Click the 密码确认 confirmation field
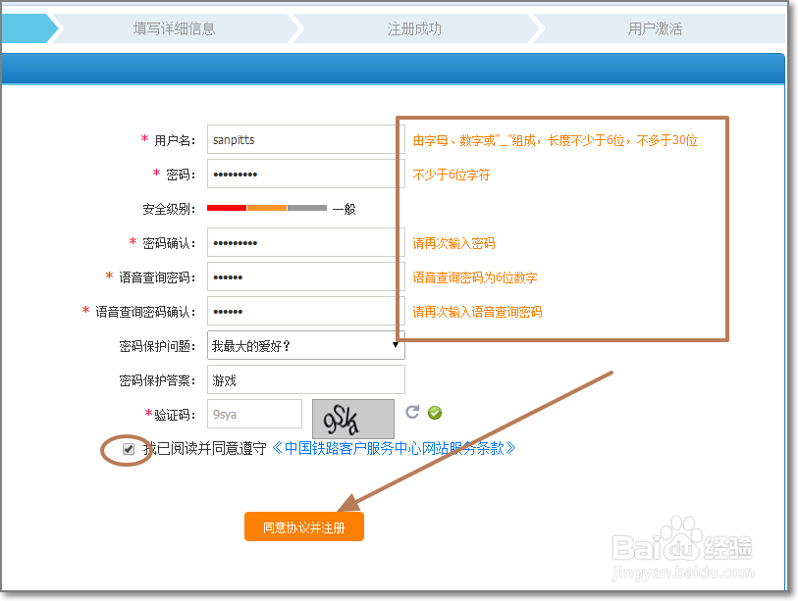The width and height of the screenshot is (798, 601). (304, 242)
